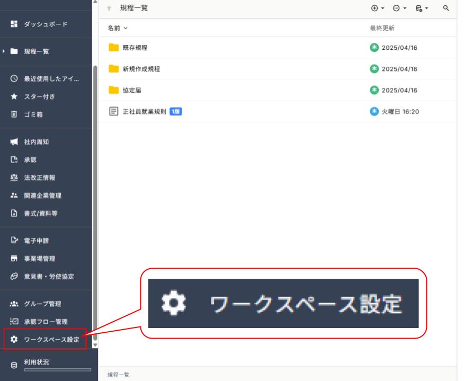Click the scales icon for 法改正情報
Viewport: 464px width, 381px height.
point(14,178)
